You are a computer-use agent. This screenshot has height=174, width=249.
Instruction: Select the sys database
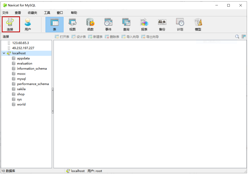click(19, 99)
